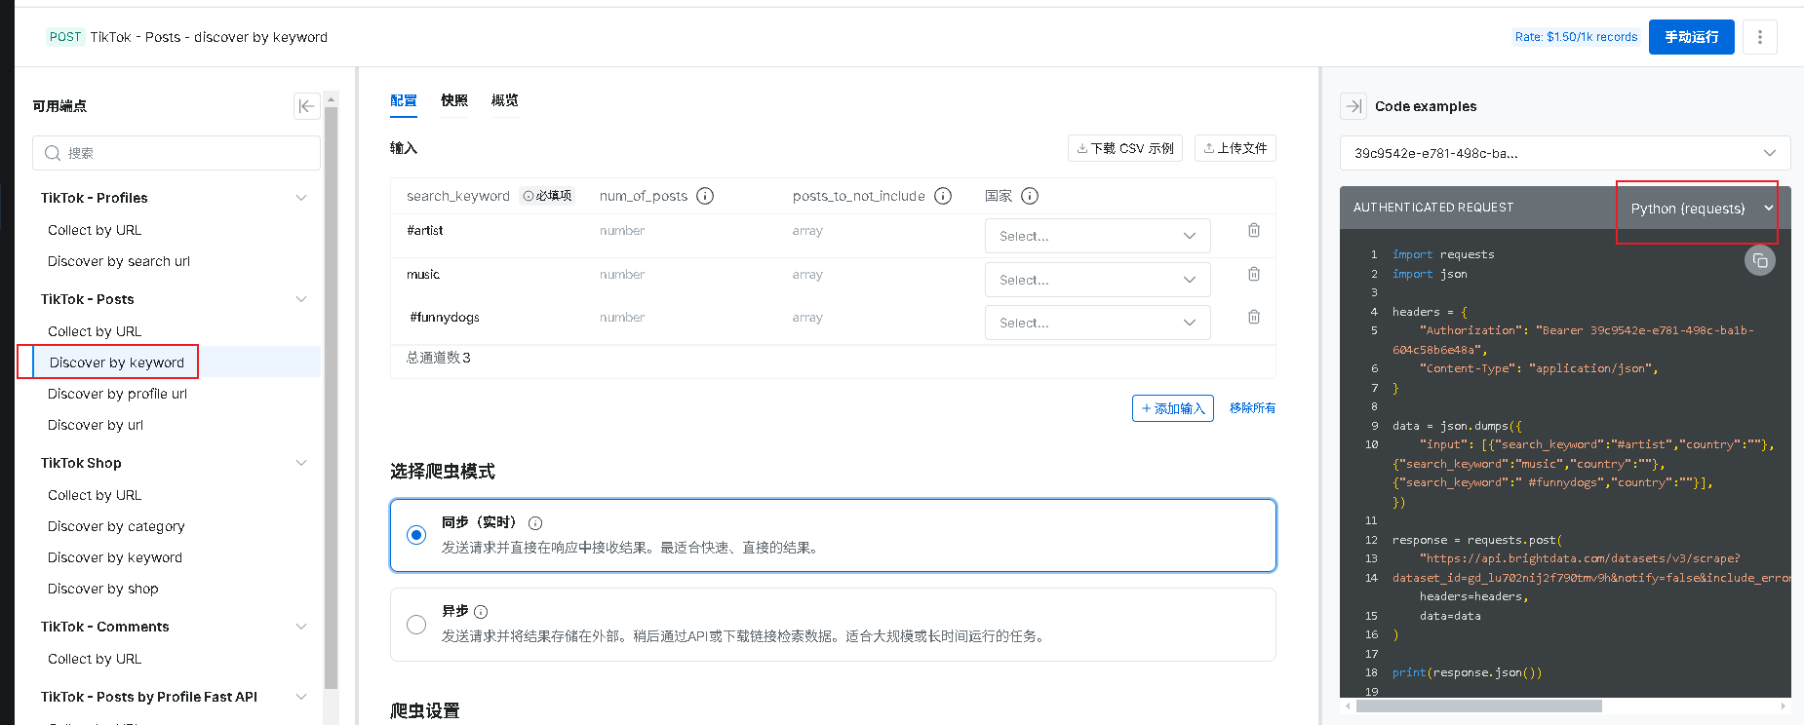1804x725 pixels.
Task: Collapse the TikTok - Posts group
Action: (x=301, y=299)
